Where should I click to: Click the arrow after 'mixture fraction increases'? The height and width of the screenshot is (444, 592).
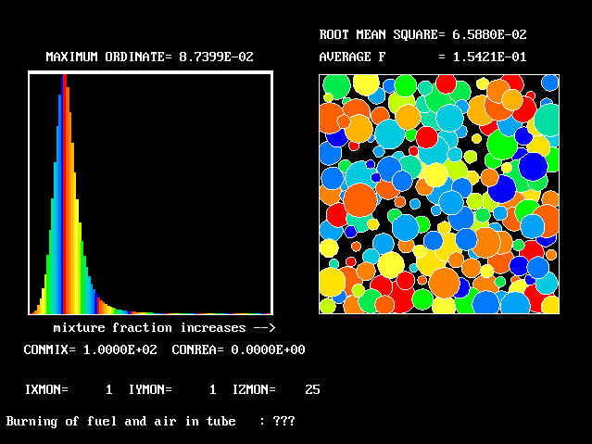coord(264,327)
